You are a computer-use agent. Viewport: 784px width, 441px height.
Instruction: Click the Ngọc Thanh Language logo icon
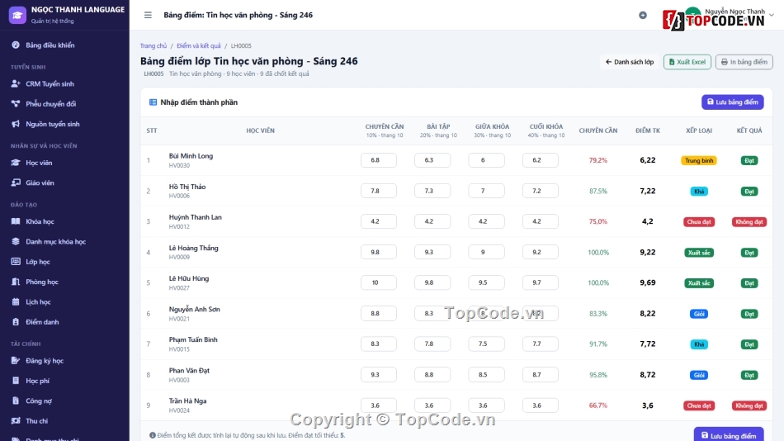tap(17, 15)
